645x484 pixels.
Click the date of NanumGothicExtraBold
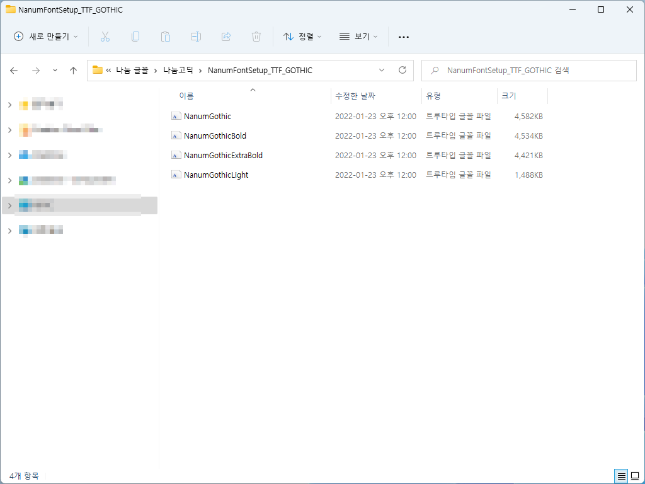click(375, 155)
